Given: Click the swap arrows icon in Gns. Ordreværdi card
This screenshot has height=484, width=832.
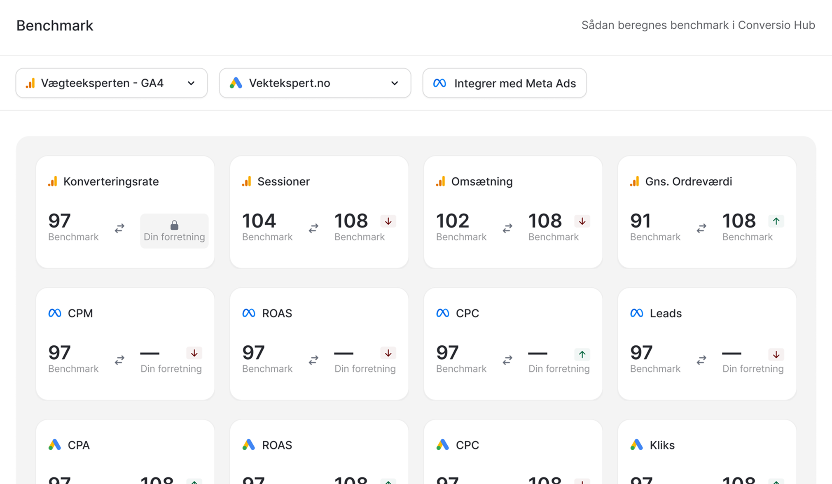Looking at the screenshot, I should [701, 228].
